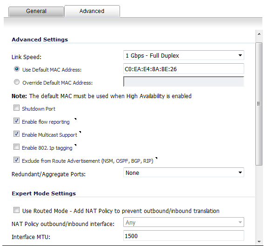Select the Advanced tab
This screenshot has height=246, width=267.
(92, 11)
